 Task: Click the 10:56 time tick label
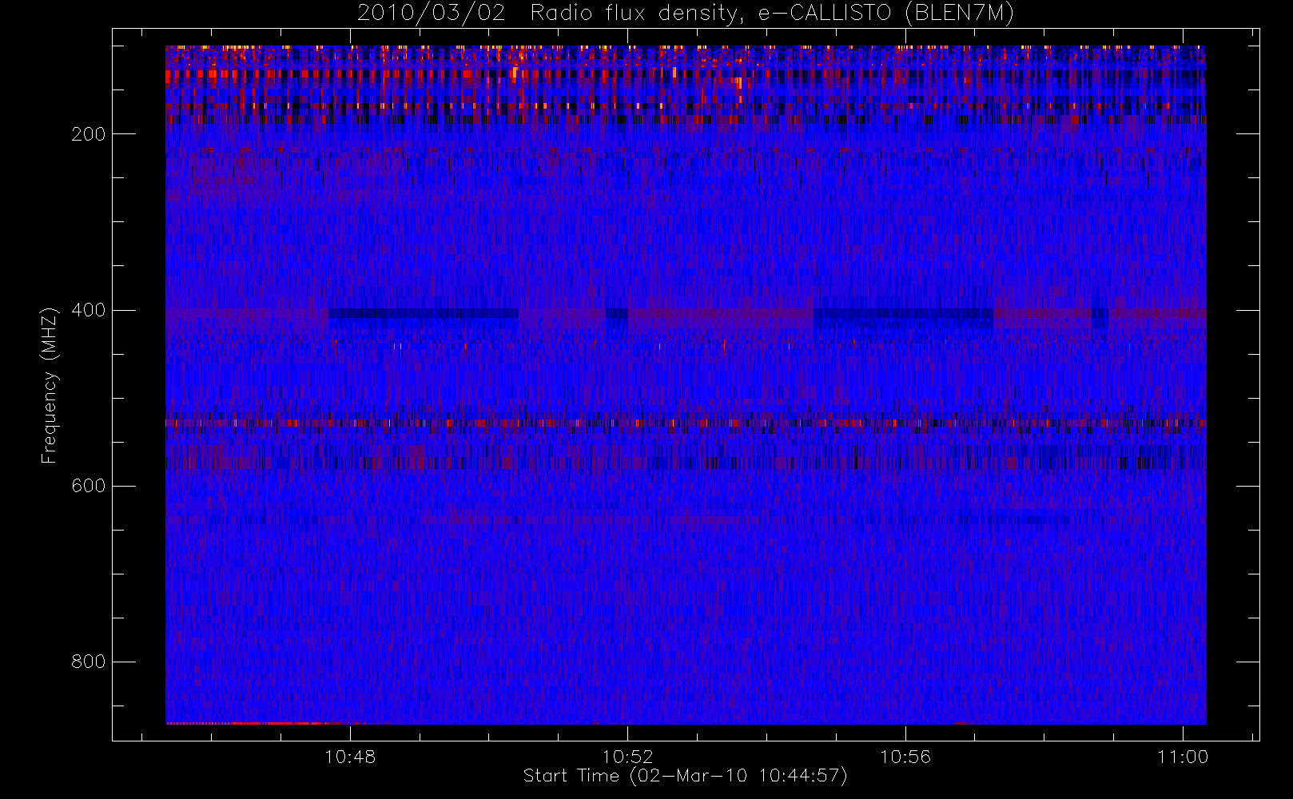(x=905, y=757)
